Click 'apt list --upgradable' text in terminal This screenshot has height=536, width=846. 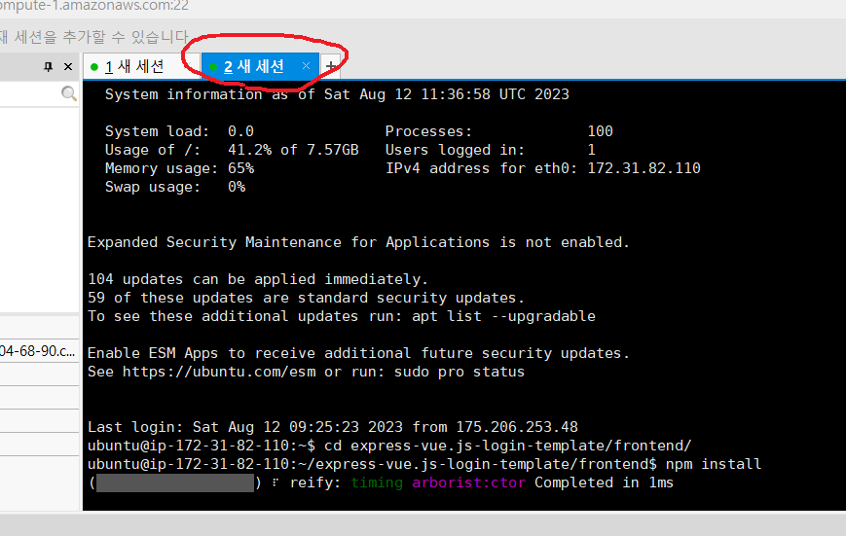pos(503,316)
